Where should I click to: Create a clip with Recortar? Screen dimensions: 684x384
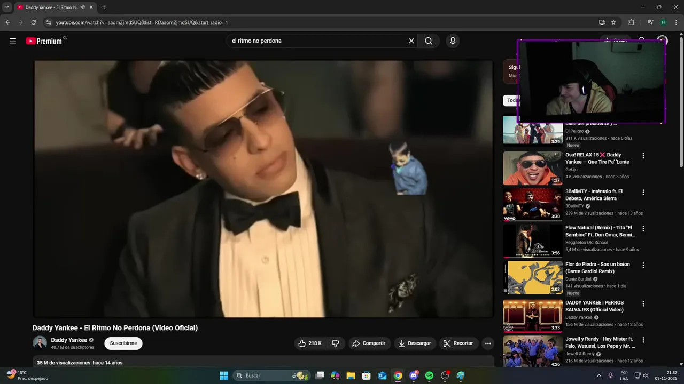point(458,343)
